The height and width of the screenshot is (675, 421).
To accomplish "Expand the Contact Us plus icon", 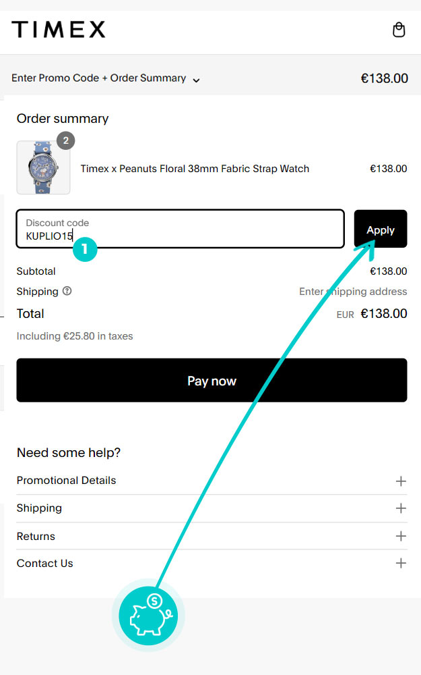I will point(401,563).
